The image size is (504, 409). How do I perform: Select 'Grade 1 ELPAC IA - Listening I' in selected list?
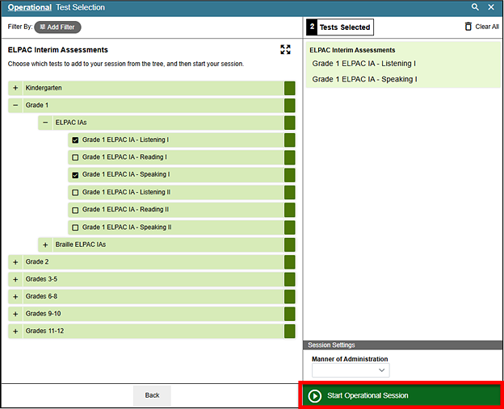[363, 64]
